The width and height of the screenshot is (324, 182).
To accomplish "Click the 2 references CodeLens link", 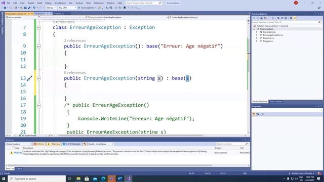I will (75, 40).
